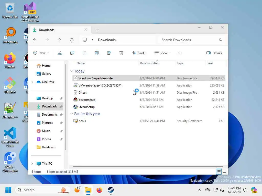Open Everything search desktop icon

10,36
